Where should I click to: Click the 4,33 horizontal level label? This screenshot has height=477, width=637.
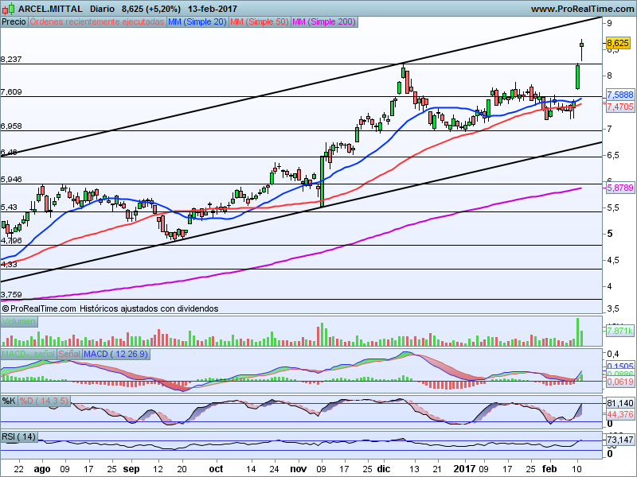(9, 265)
